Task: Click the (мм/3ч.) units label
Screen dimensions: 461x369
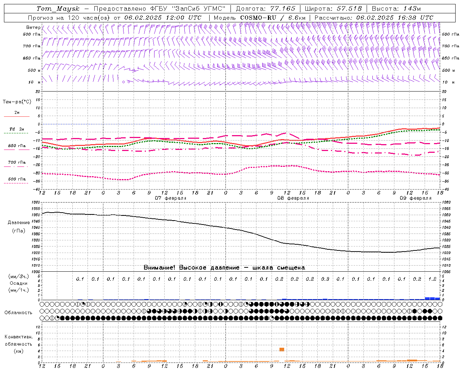Action: 18,276
